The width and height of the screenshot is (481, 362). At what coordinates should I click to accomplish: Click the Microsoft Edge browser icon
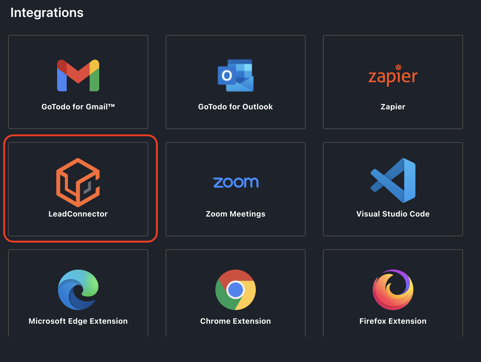tap(78, 290)
